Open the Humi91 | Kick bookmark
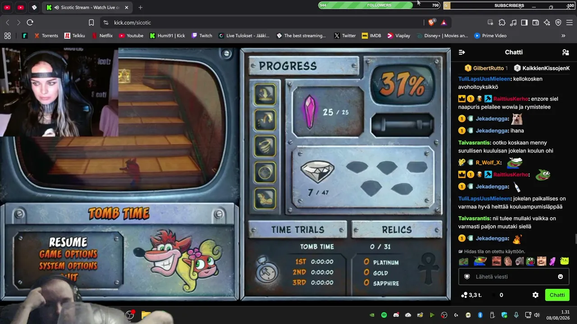 (167, 36)
